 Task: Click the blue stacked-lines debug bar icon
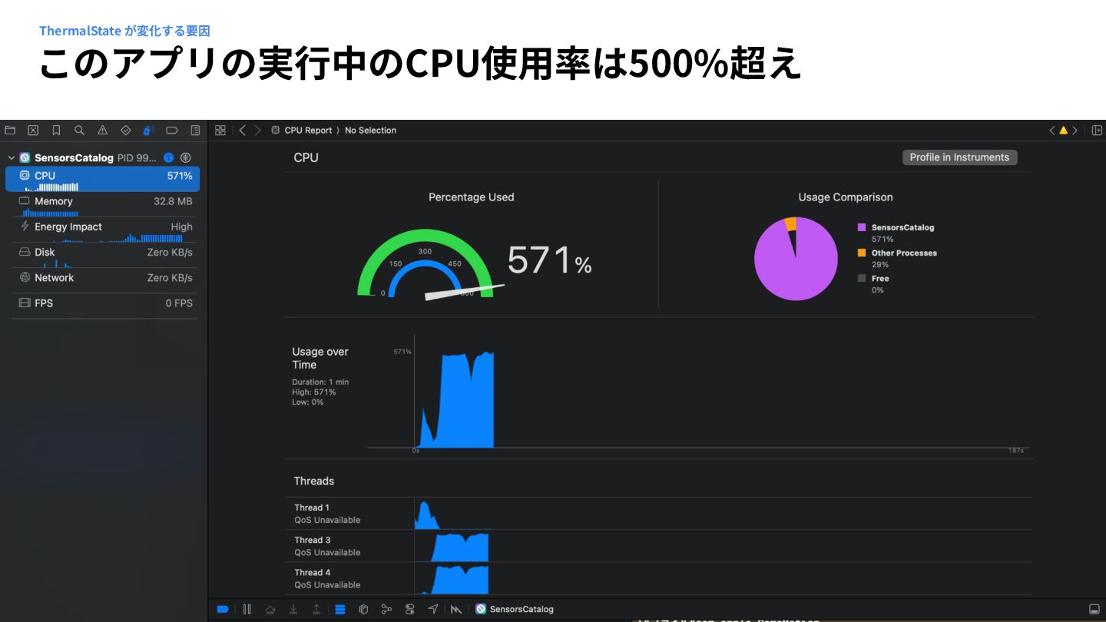[x=340, y=609]
